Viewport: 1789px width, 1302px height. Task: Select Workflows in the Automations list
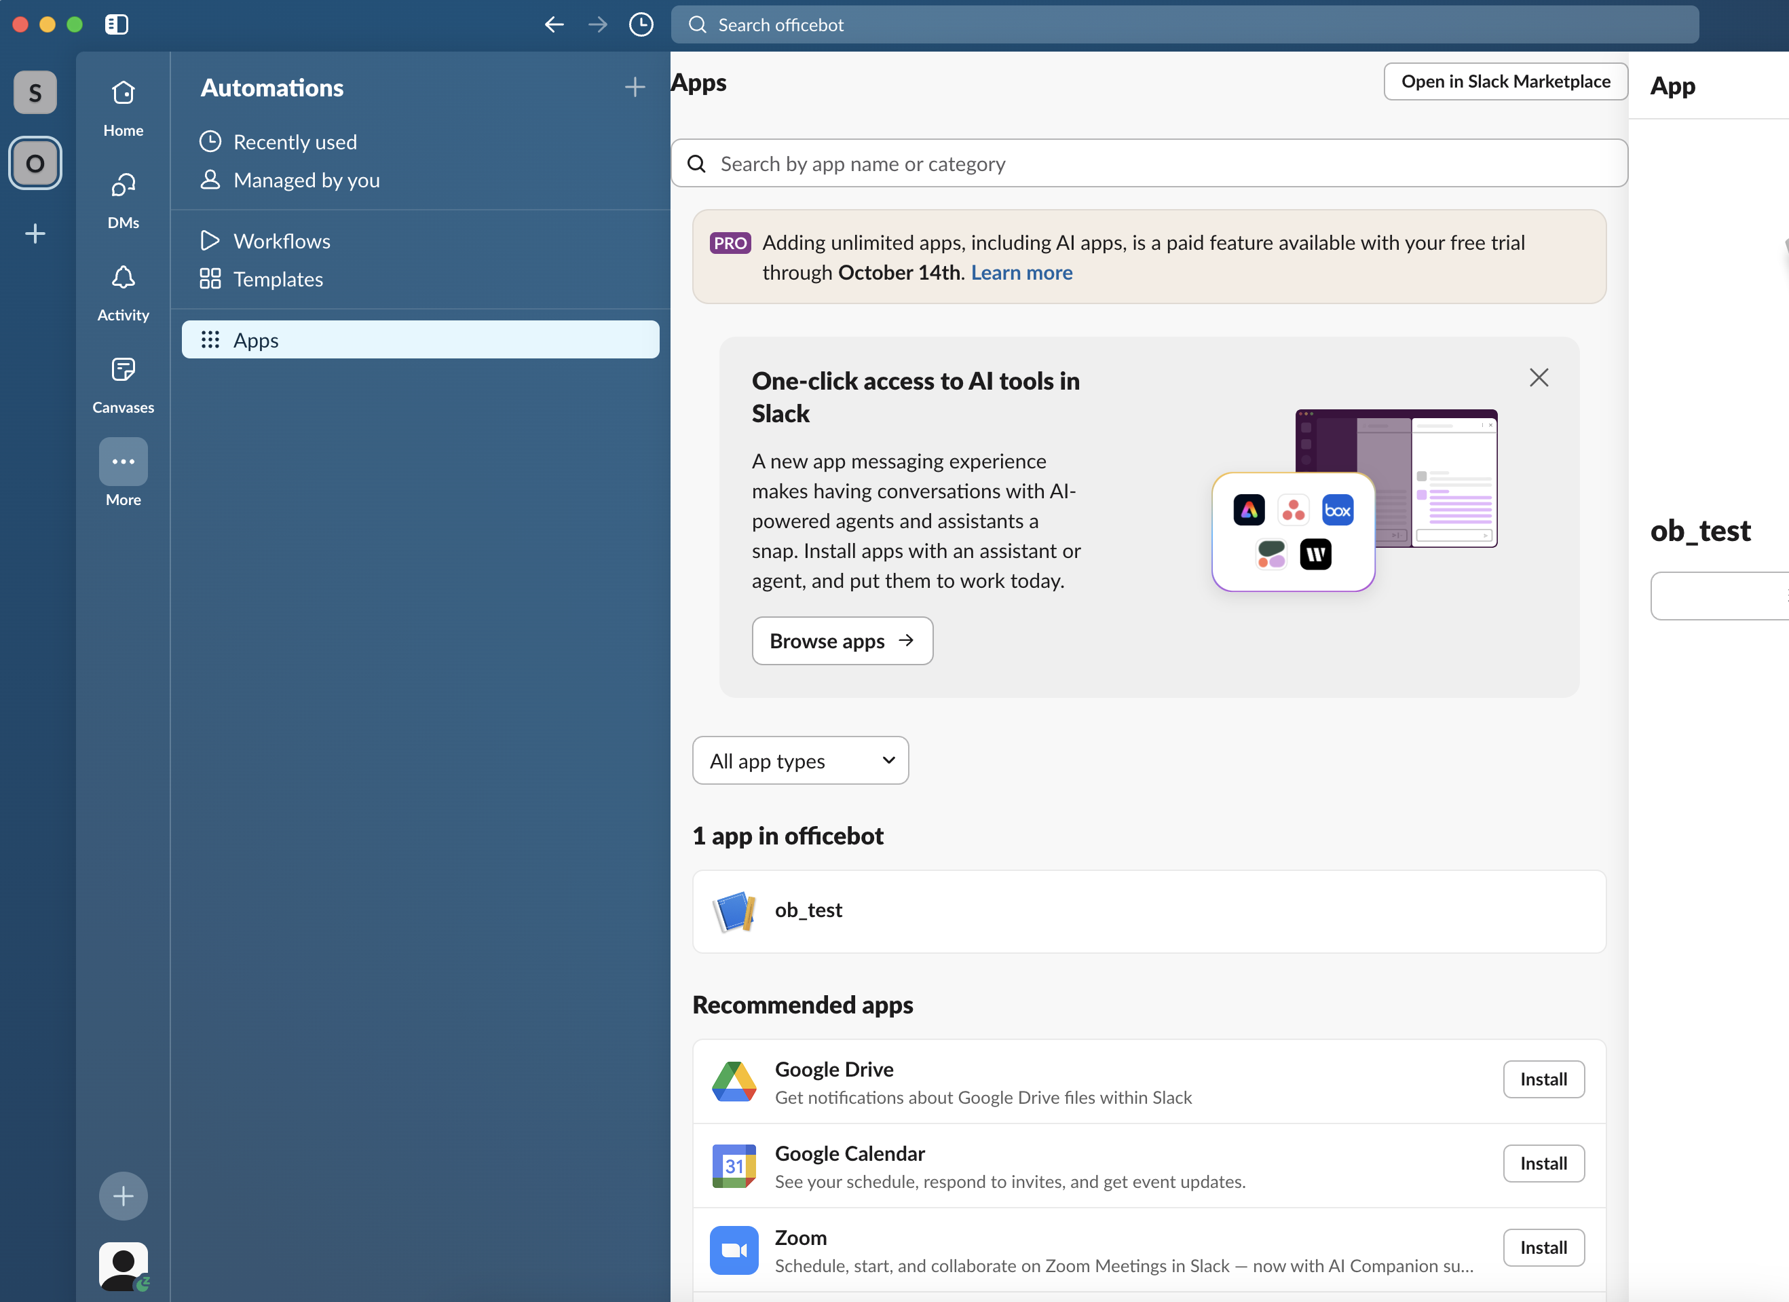tap(281, 241)
